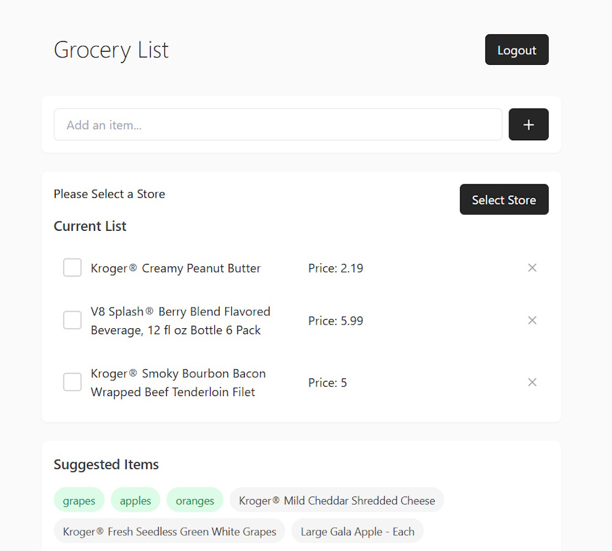Open the Select Store picker

coord(504,199)
